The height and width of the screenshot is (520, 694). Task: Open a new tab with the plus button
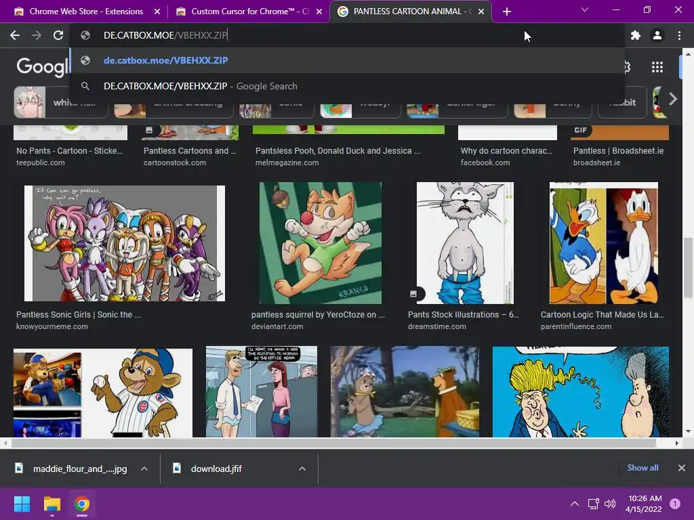[x=507, y=12]
